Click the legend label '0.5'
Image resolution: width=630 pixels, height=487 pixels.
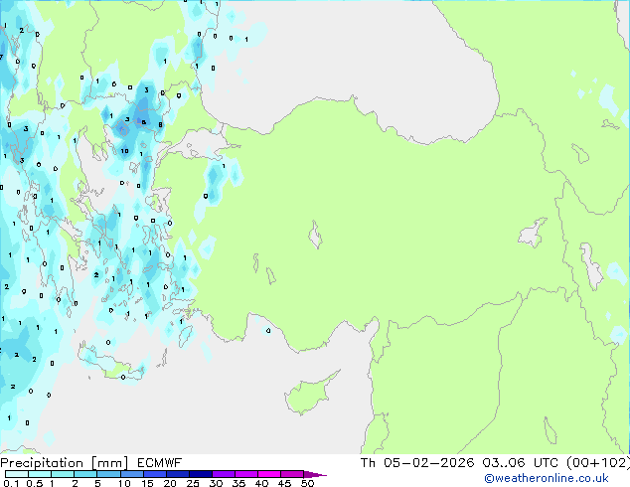point(35,483)
